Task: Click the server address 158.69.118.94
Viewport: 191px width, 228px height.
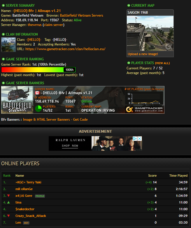Action: pos(27,20)
